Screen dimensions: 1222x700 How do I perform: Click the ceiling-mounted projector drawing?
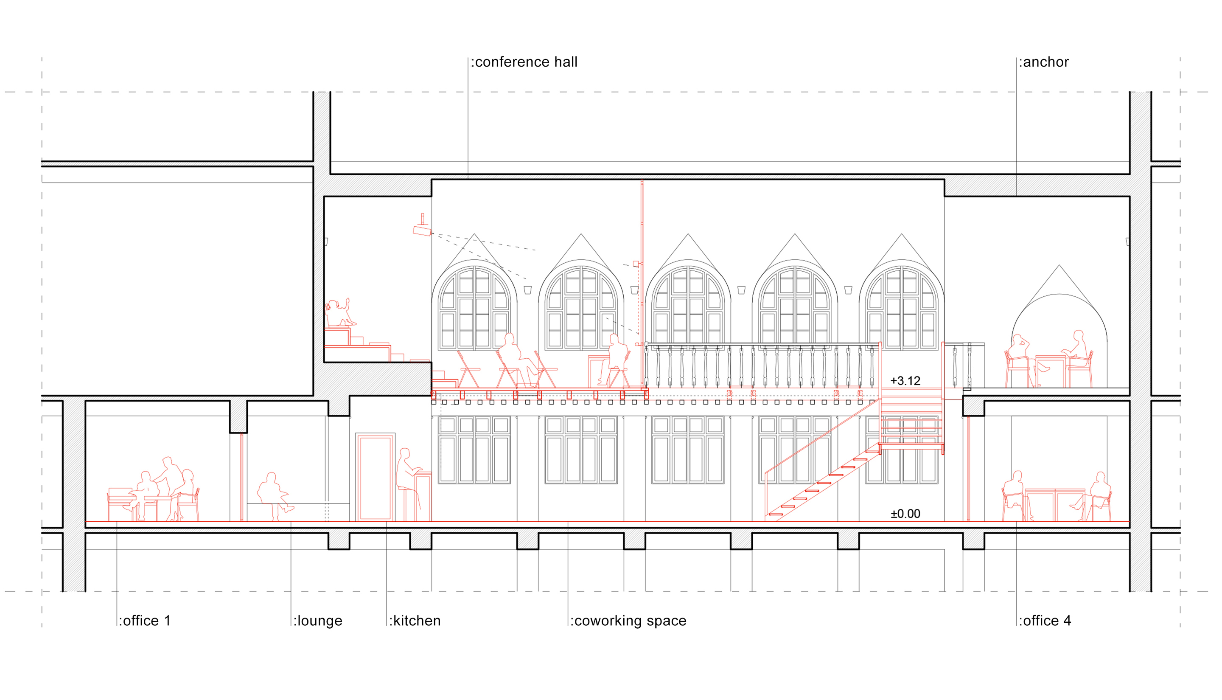[422, 231]
